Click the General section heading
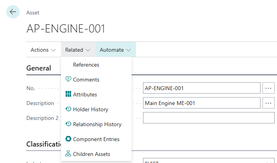The image size is (277, 163). [x=39, y=68]
